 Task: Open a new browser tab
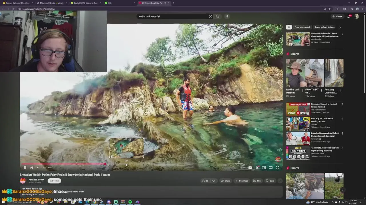174,3
